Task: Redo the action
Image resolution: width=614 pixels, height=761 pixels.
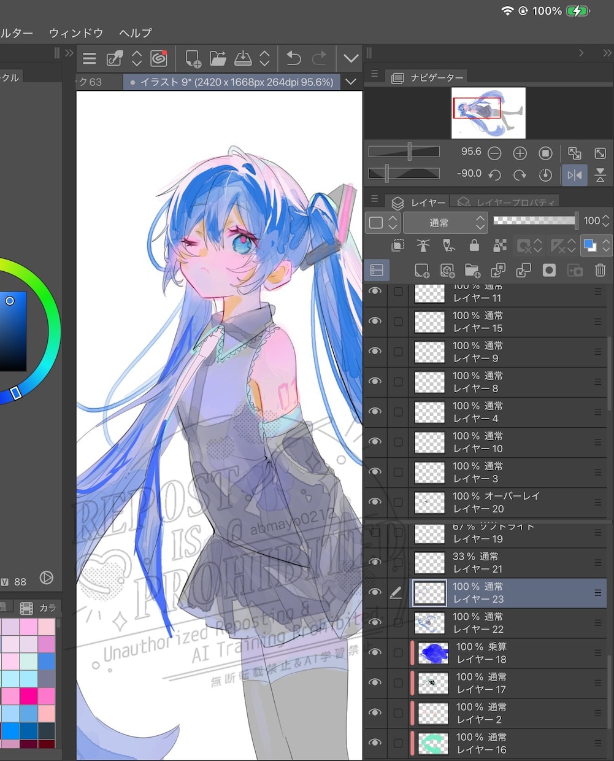Action: (319, 58)
